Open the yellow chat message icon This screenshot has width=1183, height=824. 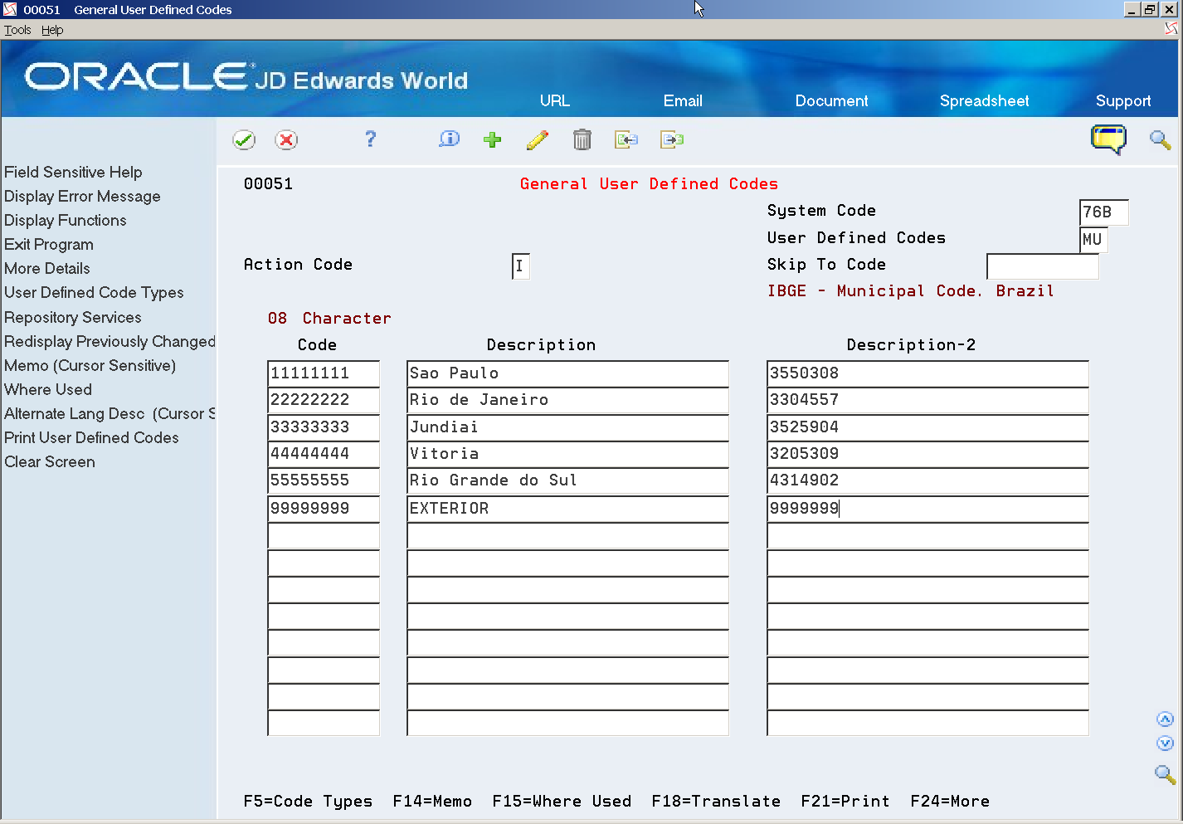point(1108,139)
